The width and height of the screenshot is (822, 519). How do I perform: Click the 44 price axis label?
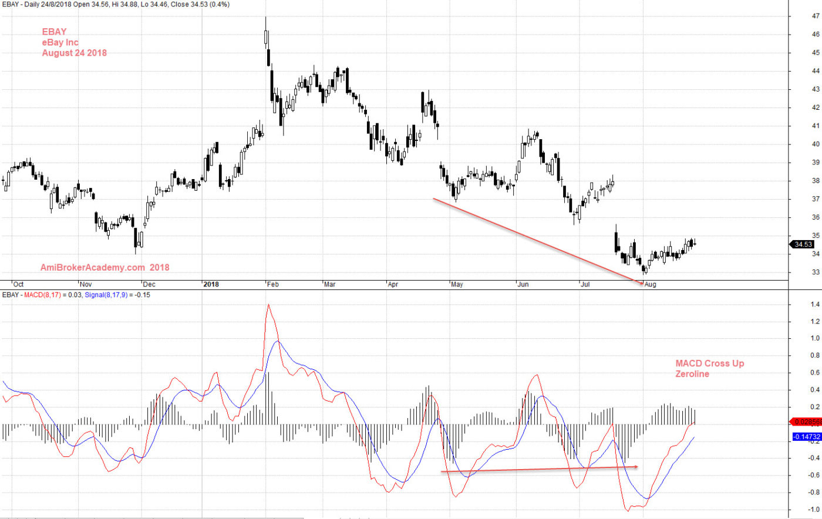(816, 71)
